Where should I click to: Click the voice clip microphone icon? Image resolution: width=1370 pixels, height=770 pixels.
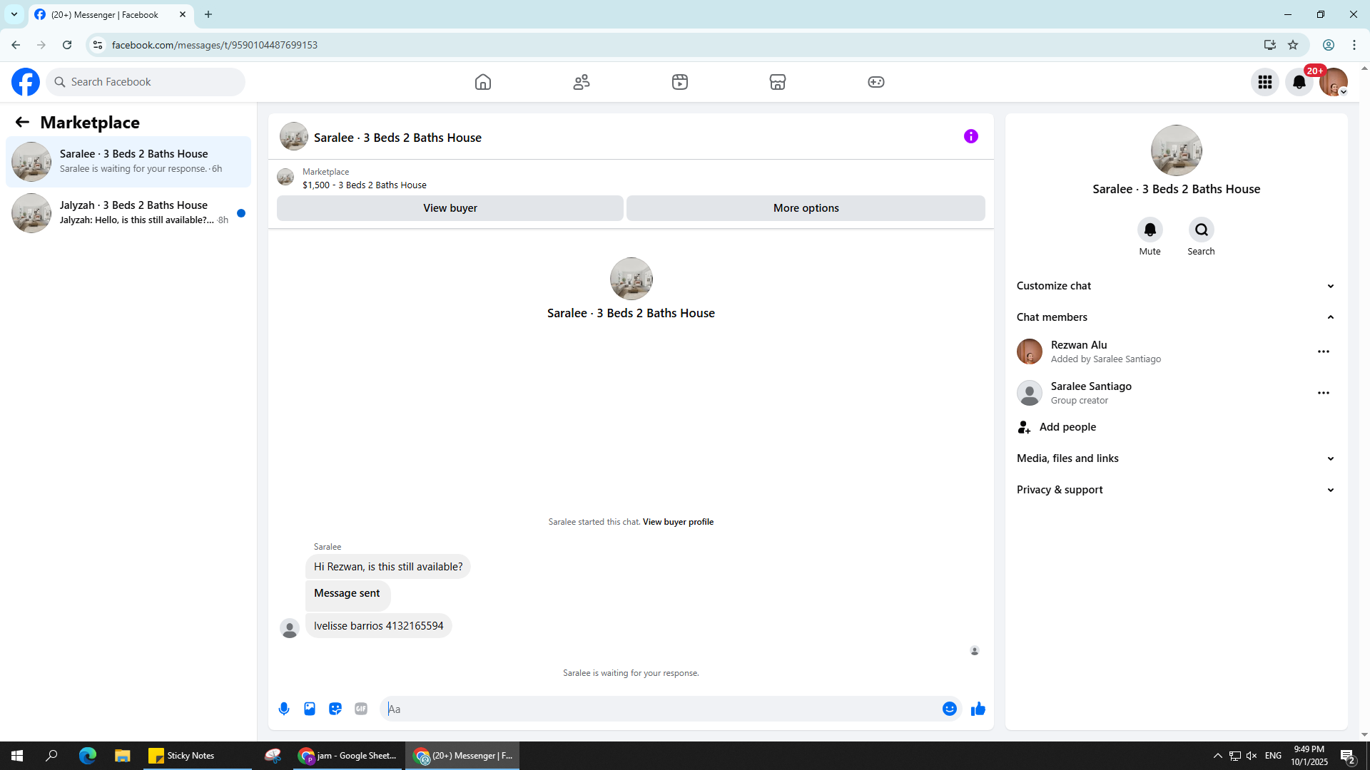coord(284,709)
